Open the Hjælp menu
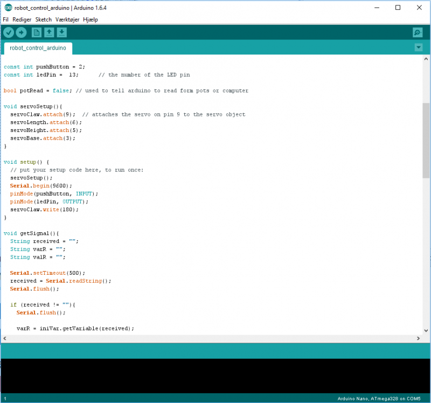431x403 pixels. coord(91,19)
